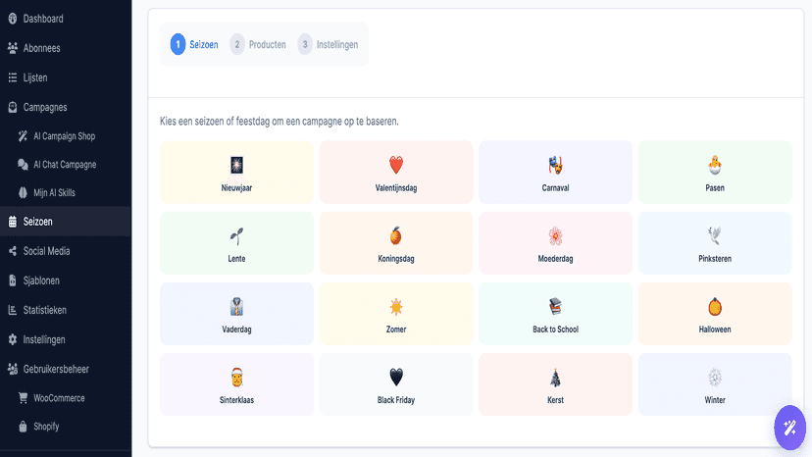Image resolution: width=812 pixels, height=457 pixels.
Task: Select step 1 Seizoen in the wizard
Action: [194, 44]
